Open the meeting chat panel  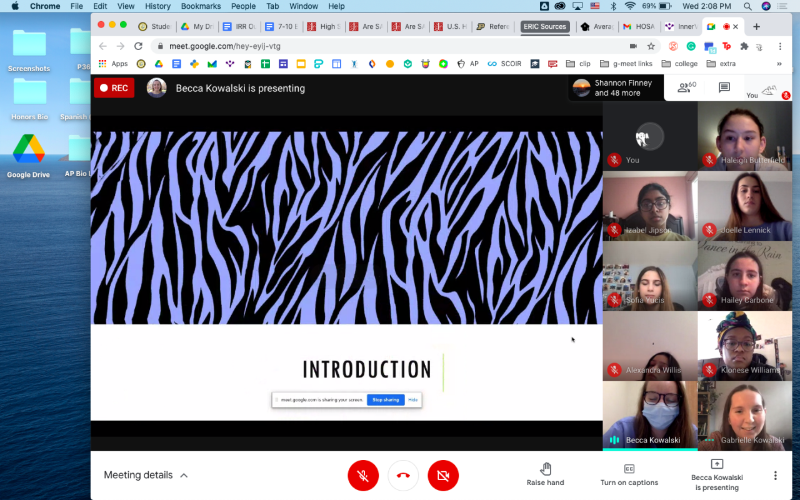point(724,88)
